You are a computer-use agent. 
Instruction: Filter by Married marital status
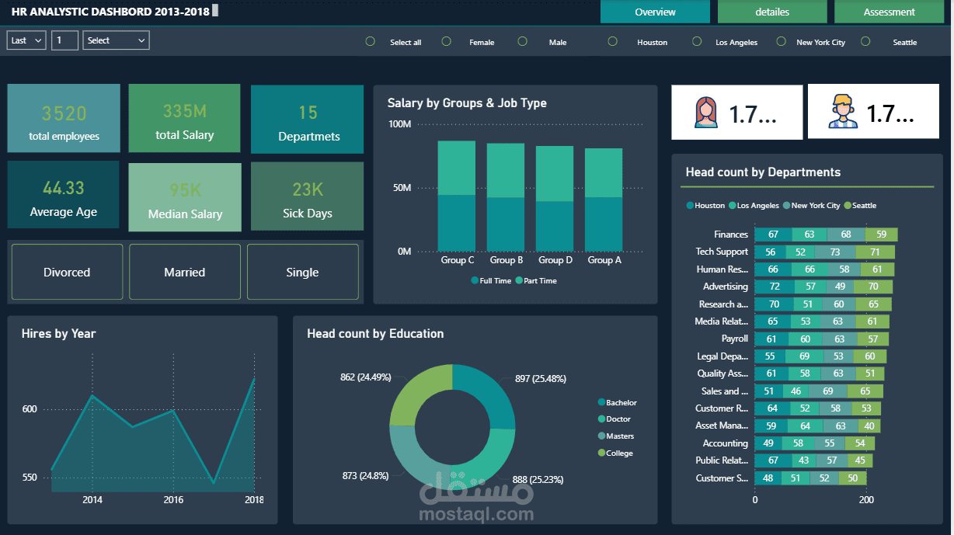[185, 272]
